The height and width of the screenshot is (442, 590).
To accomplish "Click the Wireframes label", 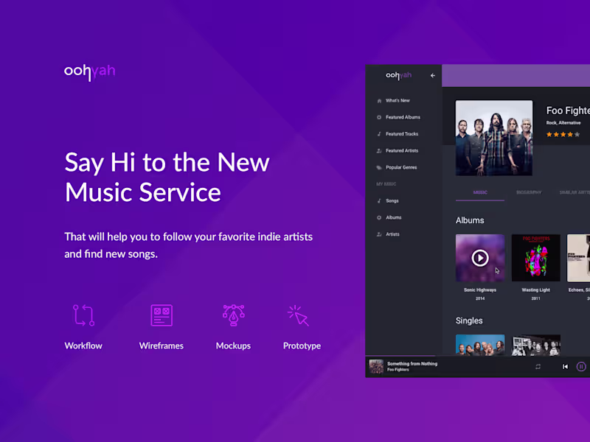I will point(162,345).
